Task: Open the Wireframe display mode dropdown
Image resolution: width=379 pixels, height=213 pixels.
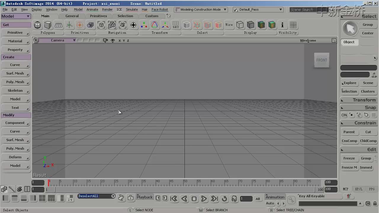Action: [308, 41]
